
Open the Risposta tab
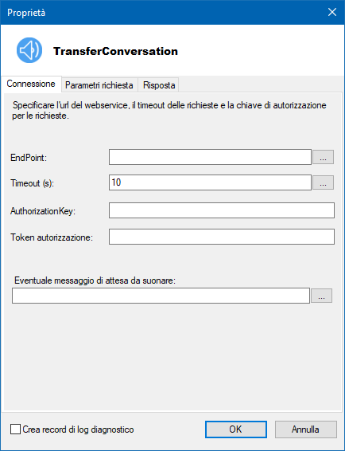click(x=159, y=85)
